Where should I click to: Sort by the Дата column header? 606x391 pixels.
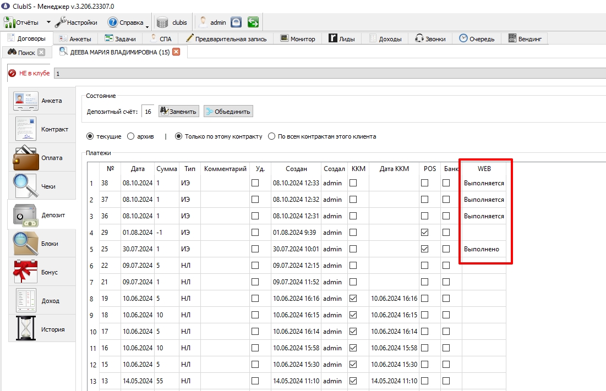138,169
